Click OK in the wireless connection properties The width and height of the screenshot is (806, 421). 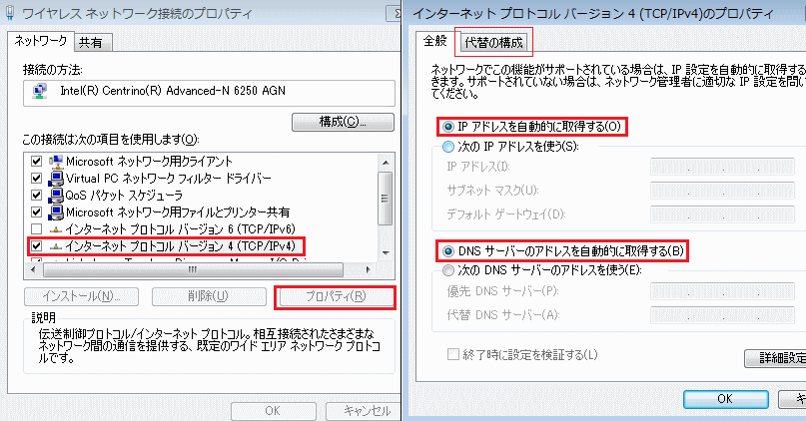coord(273,411)
